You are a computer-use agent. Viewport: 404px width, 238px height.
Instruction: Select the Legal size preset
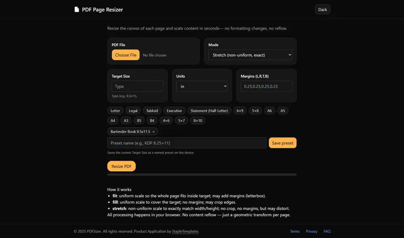[133, 111]
